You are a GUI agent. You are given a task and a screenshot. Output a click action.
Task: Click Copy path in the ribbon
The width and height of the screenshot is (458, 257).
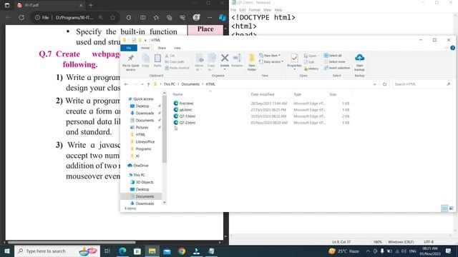pyautogui.click(x=175, y=62)
